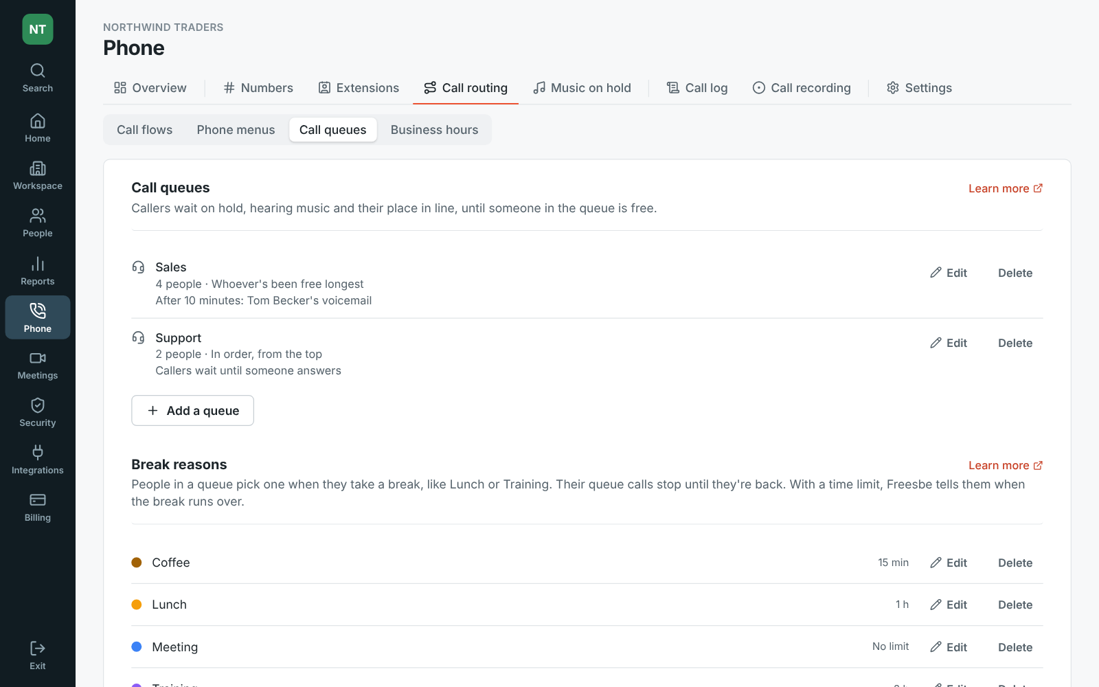Open Search in the sidebar
The height and width of the screenshot is (687, 1099).
pos(38,78)
